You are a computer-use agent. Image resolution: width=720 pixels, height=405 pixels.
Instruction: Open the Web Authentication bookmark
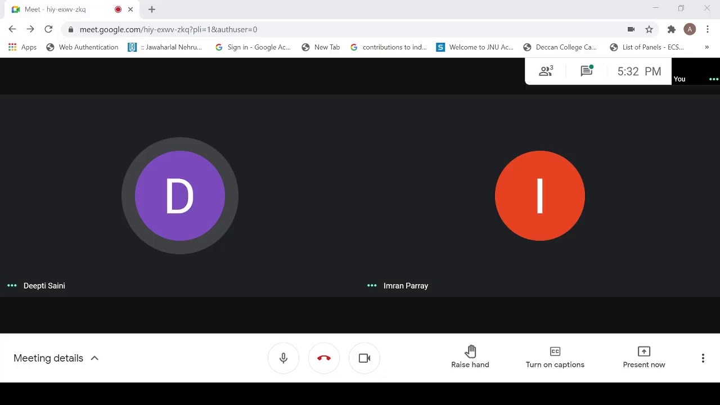coord(82,47)
